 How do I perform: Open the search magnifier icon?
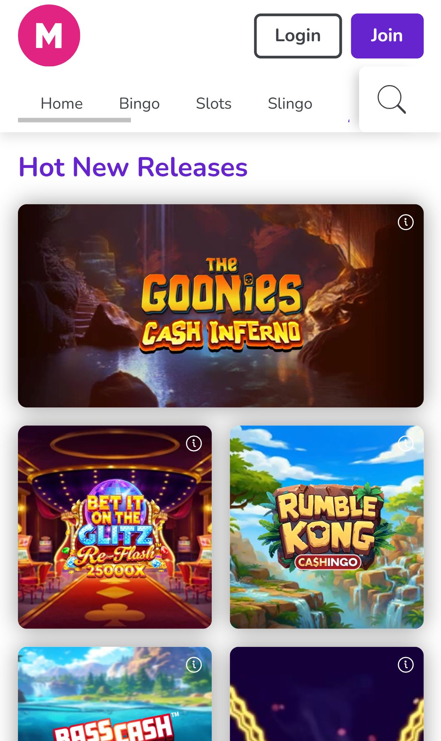(391, 99)
